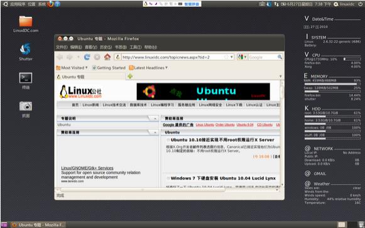Open the linuxidc user menu in the top panel
The width and height of the screenshot is (365, 228).
tap(344, 4)
